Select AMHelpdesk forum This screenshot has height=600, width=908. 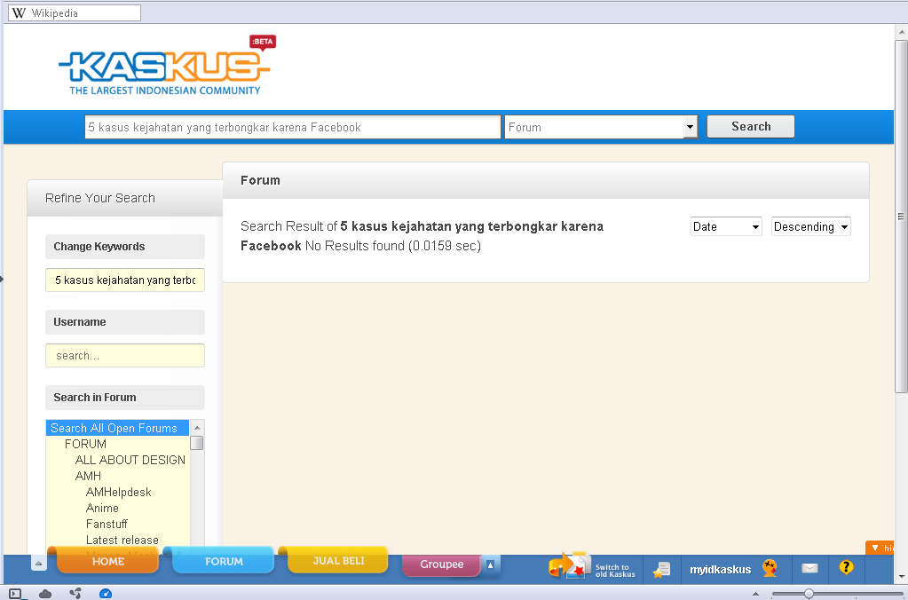click(118, 492)
